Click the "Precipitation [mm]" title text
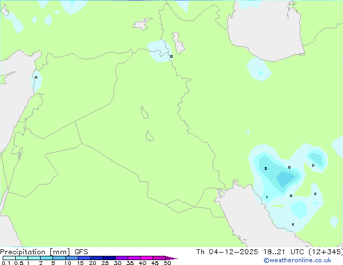Image resolution: width=343 pixels, height=265 pixels. pyautogui.click(x=35, y=252)
